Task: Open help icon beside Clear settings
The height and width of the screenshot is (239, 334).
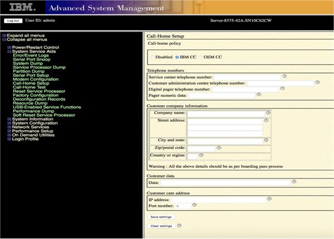Action: pyautogui.click(x=179, y=226)
